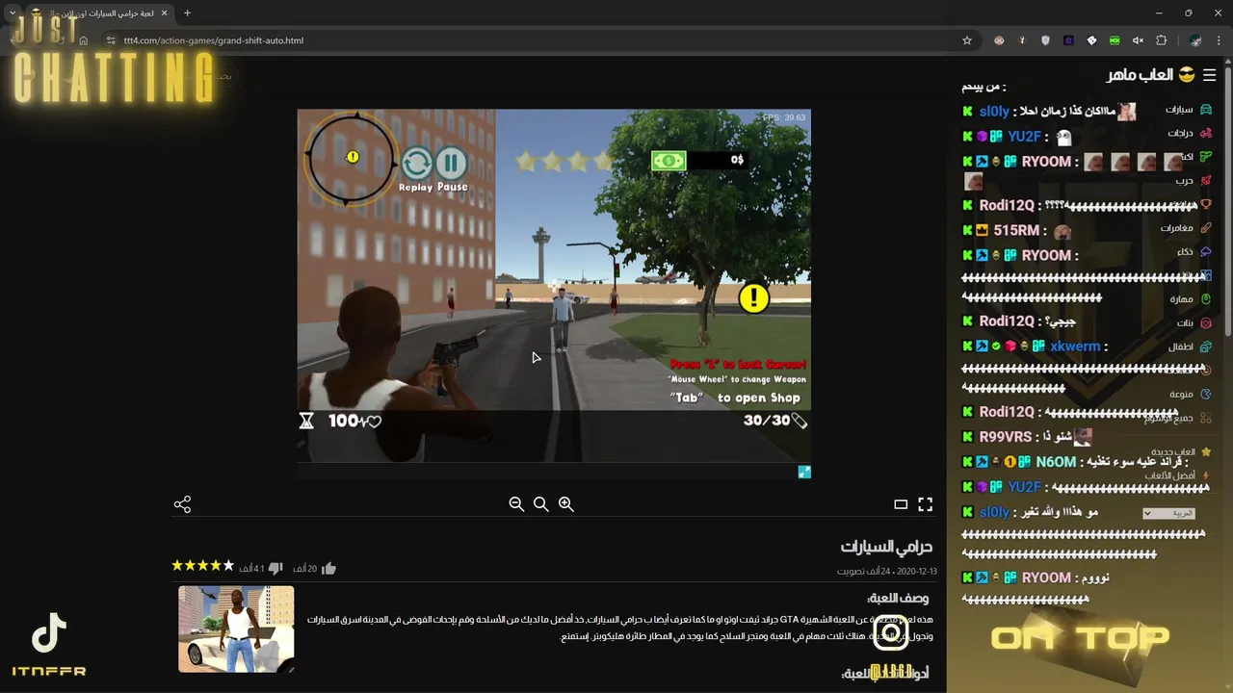This screenshot has width=1233, height=693.
Task: Zoom in the game with plus magnifier
Action: coord(566,504)
